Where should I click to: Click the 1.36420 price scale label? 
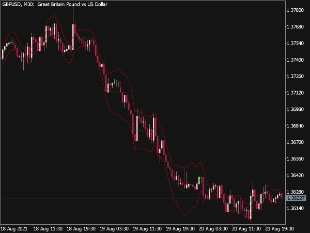[295, 176]
